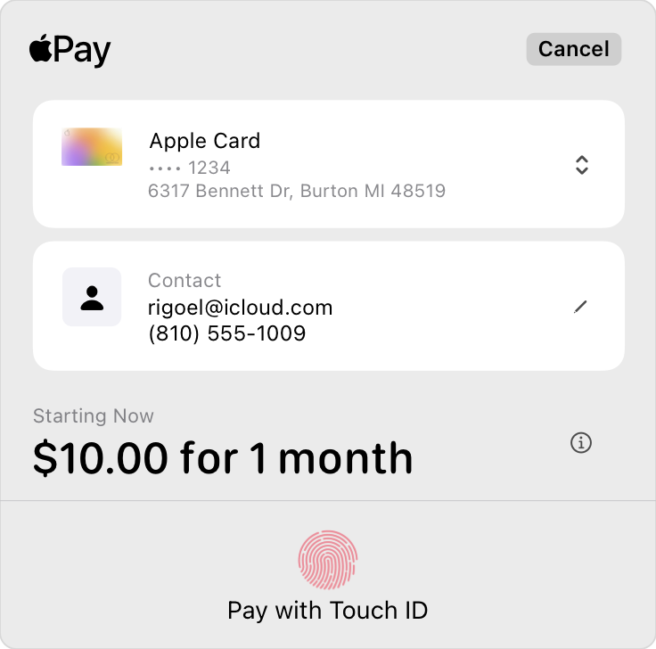656x649 pixels.
Task: Click the Apple Card thumbnail image
Action: point(92,146)
